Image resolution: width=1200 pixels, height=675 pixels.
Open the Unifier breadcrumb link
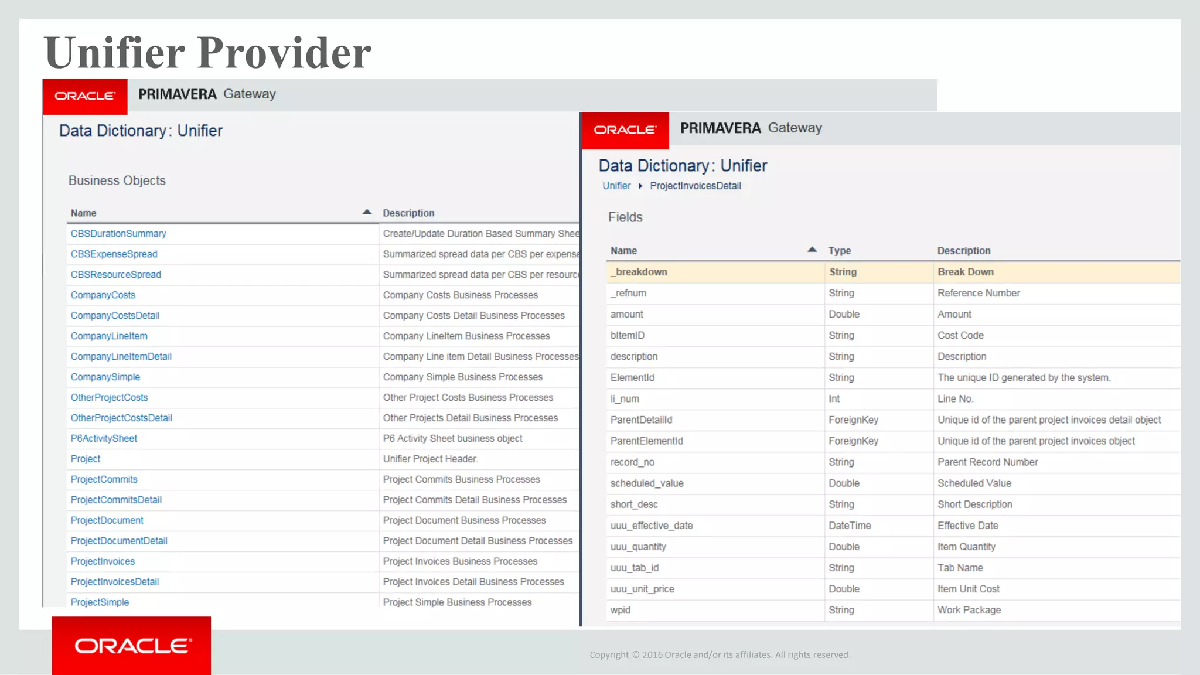(x=616, y=186)
